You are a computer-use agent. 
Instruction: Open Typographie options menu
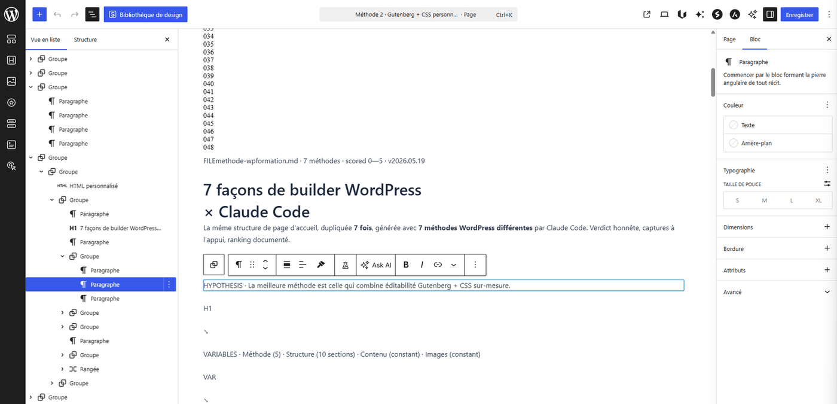pos(827,170)
